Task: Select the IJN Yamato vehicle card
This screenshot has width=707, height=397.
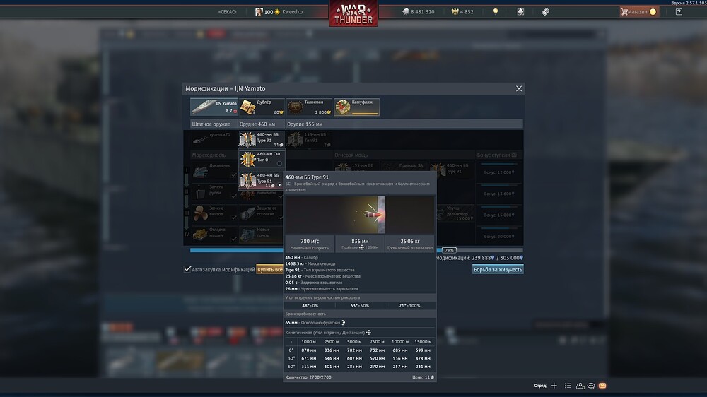Action: pos(214,107)
